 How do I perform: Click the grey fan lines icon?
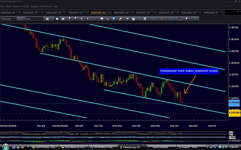[153, 19]
